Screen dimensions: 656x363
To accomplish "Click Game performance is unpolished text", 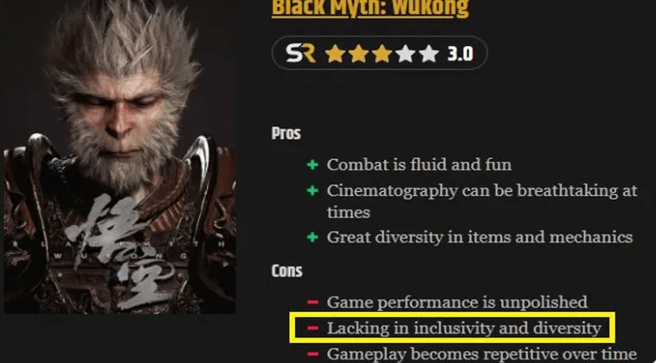I will coord(457,302).
